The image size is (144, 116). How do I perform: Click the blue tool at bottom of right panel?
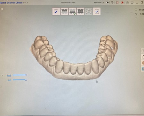tap(143, 69)
